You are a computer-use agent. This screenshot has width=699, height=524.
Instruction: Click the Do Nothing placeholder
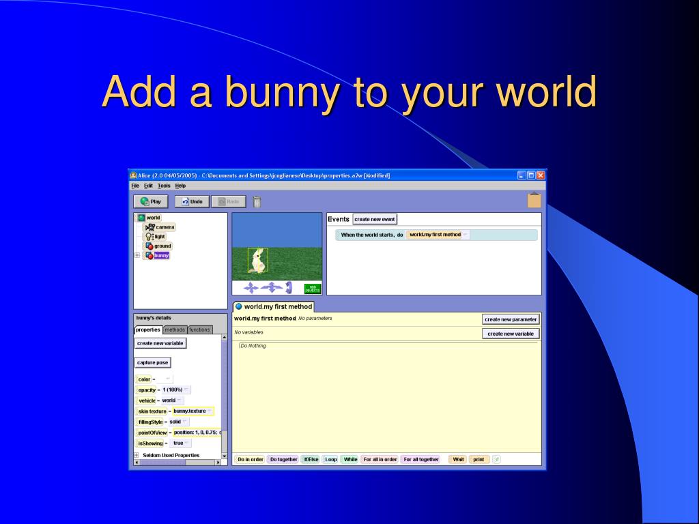(x=253, y=346)
